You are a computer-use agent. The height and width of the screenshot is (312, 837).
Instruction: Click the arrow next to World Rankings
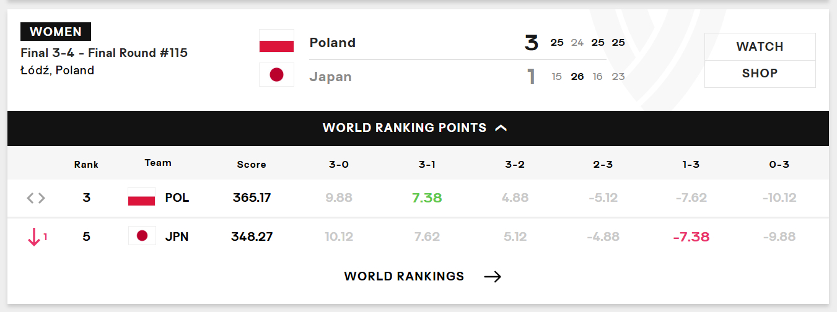pyautogui.click(x=493, y=277)
